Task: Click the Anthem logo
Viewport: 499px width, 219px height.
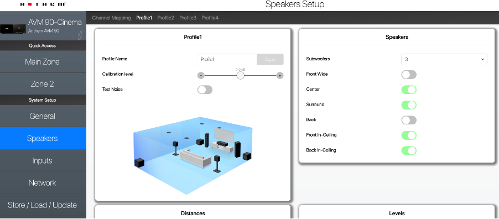Action: pos(43,4)
